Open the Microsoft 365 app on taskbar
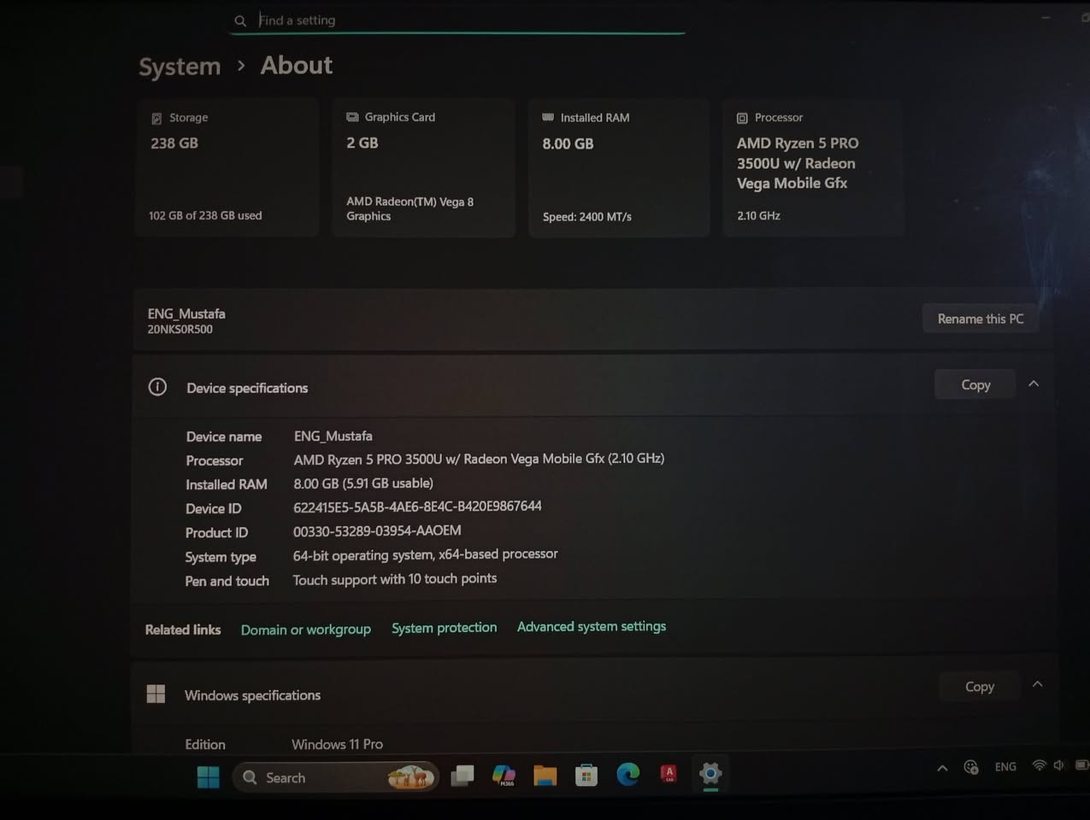1090x820 pixels. 504,776
